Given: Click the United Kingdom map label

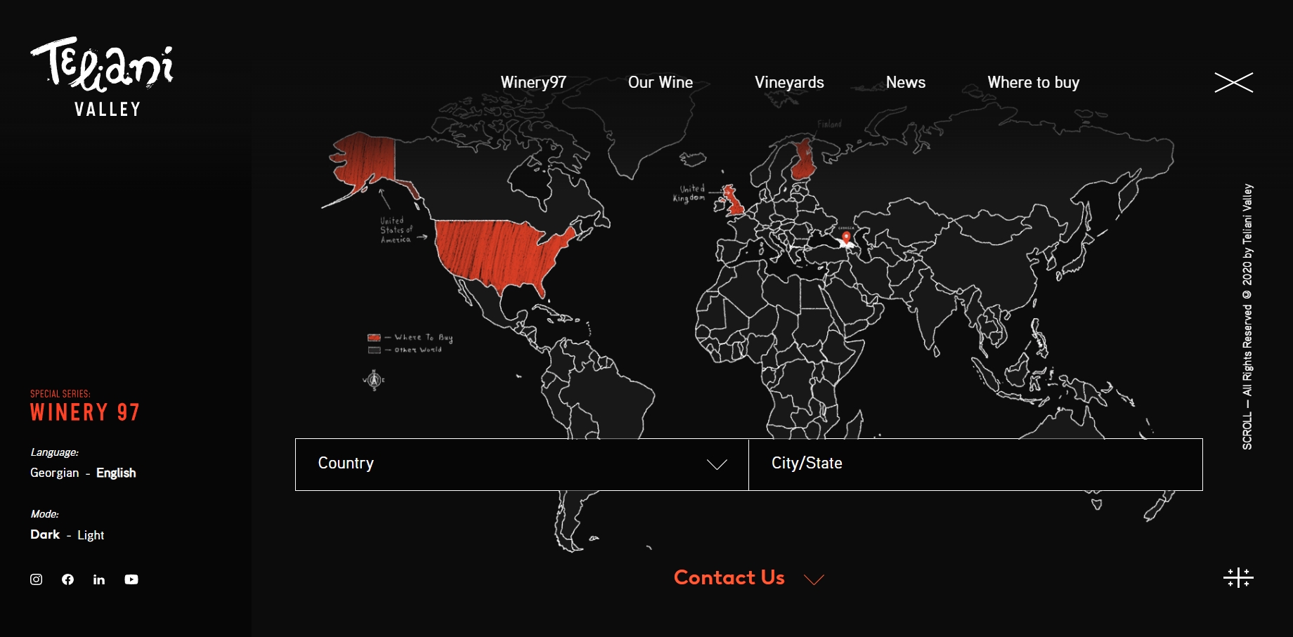Looking at the screenshot, I should click(x=689, y=193).
